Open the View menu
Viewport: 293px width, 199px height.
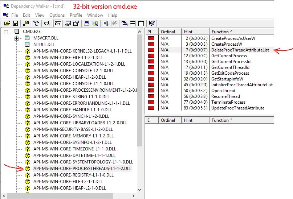40,15
